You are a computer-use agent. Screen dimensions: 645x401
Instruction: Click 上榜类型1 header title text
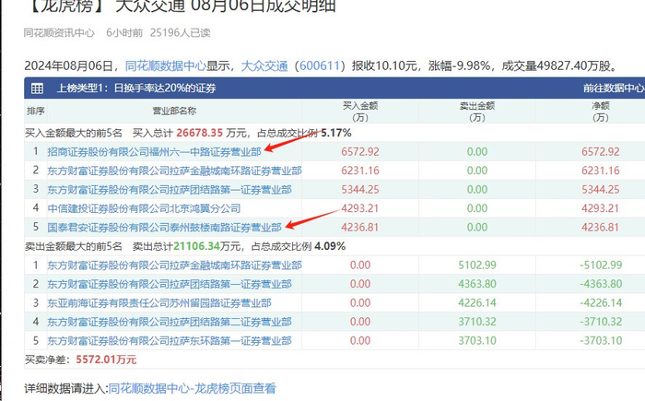click(x=136, y=88)
